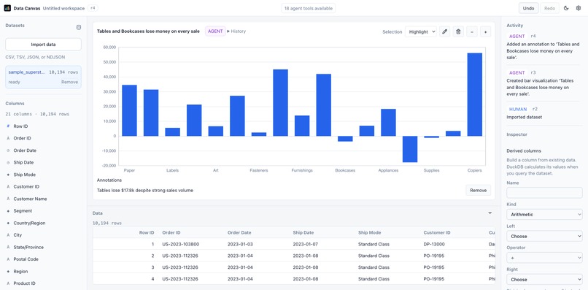
Task: Open the Left Choose dropdown
Action: pos(544,236)
